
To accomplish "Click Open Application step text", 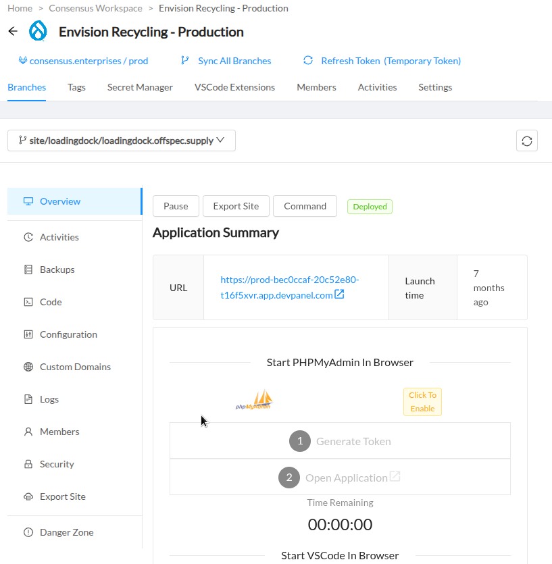I will click(346, 478).
